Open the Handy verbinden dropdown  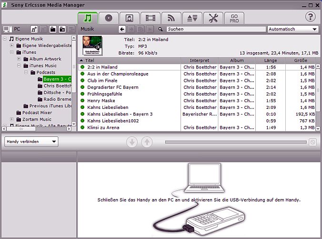[31, 142]
